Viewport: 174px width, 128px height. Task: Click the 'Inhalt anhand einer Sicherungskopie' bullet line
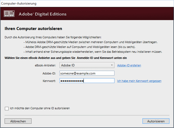[94, 51]
